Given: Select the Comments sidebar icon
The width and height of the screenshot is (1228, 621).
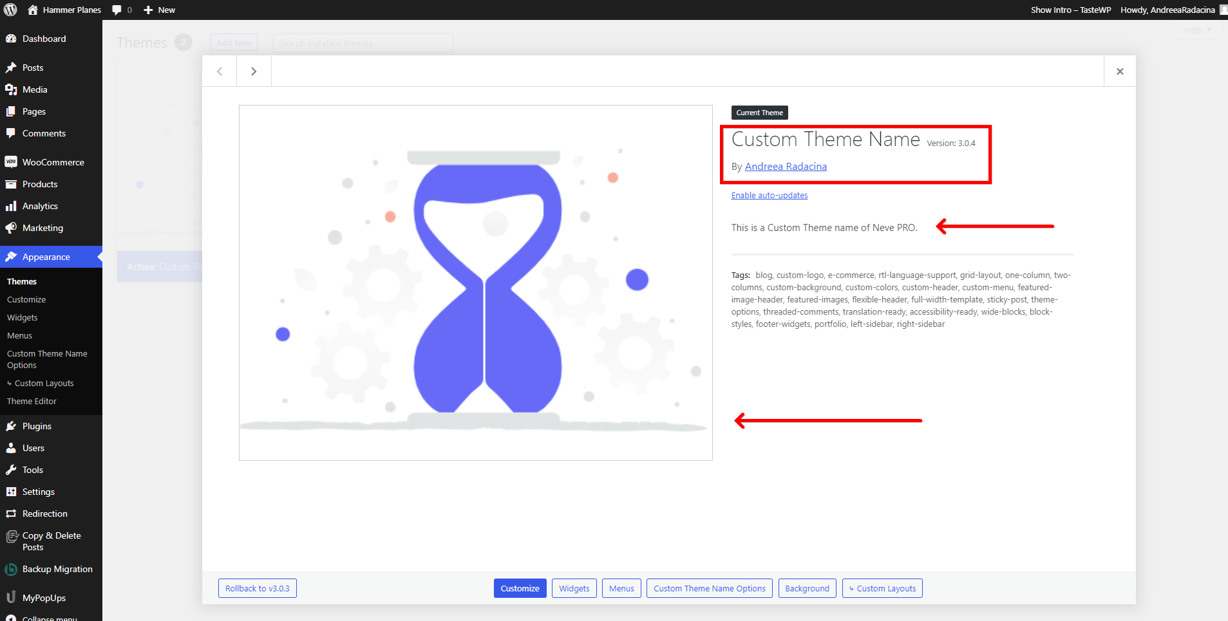Looking at the screenshot, I should point(12,133).
